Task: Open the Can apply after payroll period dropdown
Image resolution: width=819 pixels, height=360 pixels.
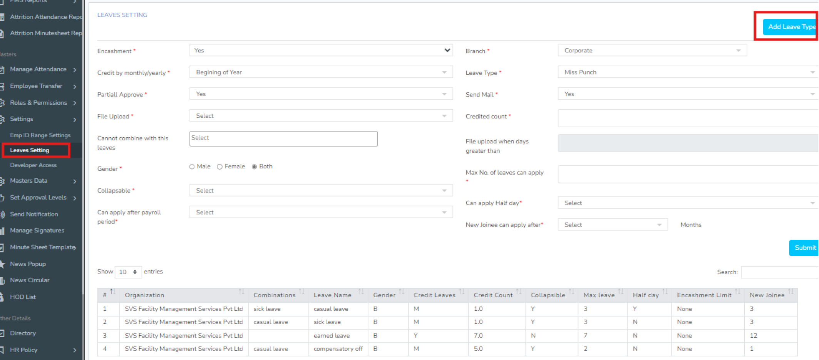Action: coord(321,212)
